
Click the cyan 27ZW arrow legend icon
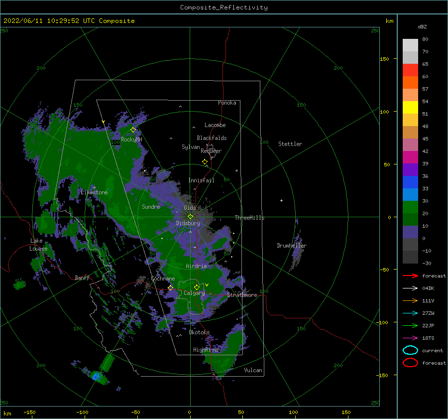[x=410, y=313]
